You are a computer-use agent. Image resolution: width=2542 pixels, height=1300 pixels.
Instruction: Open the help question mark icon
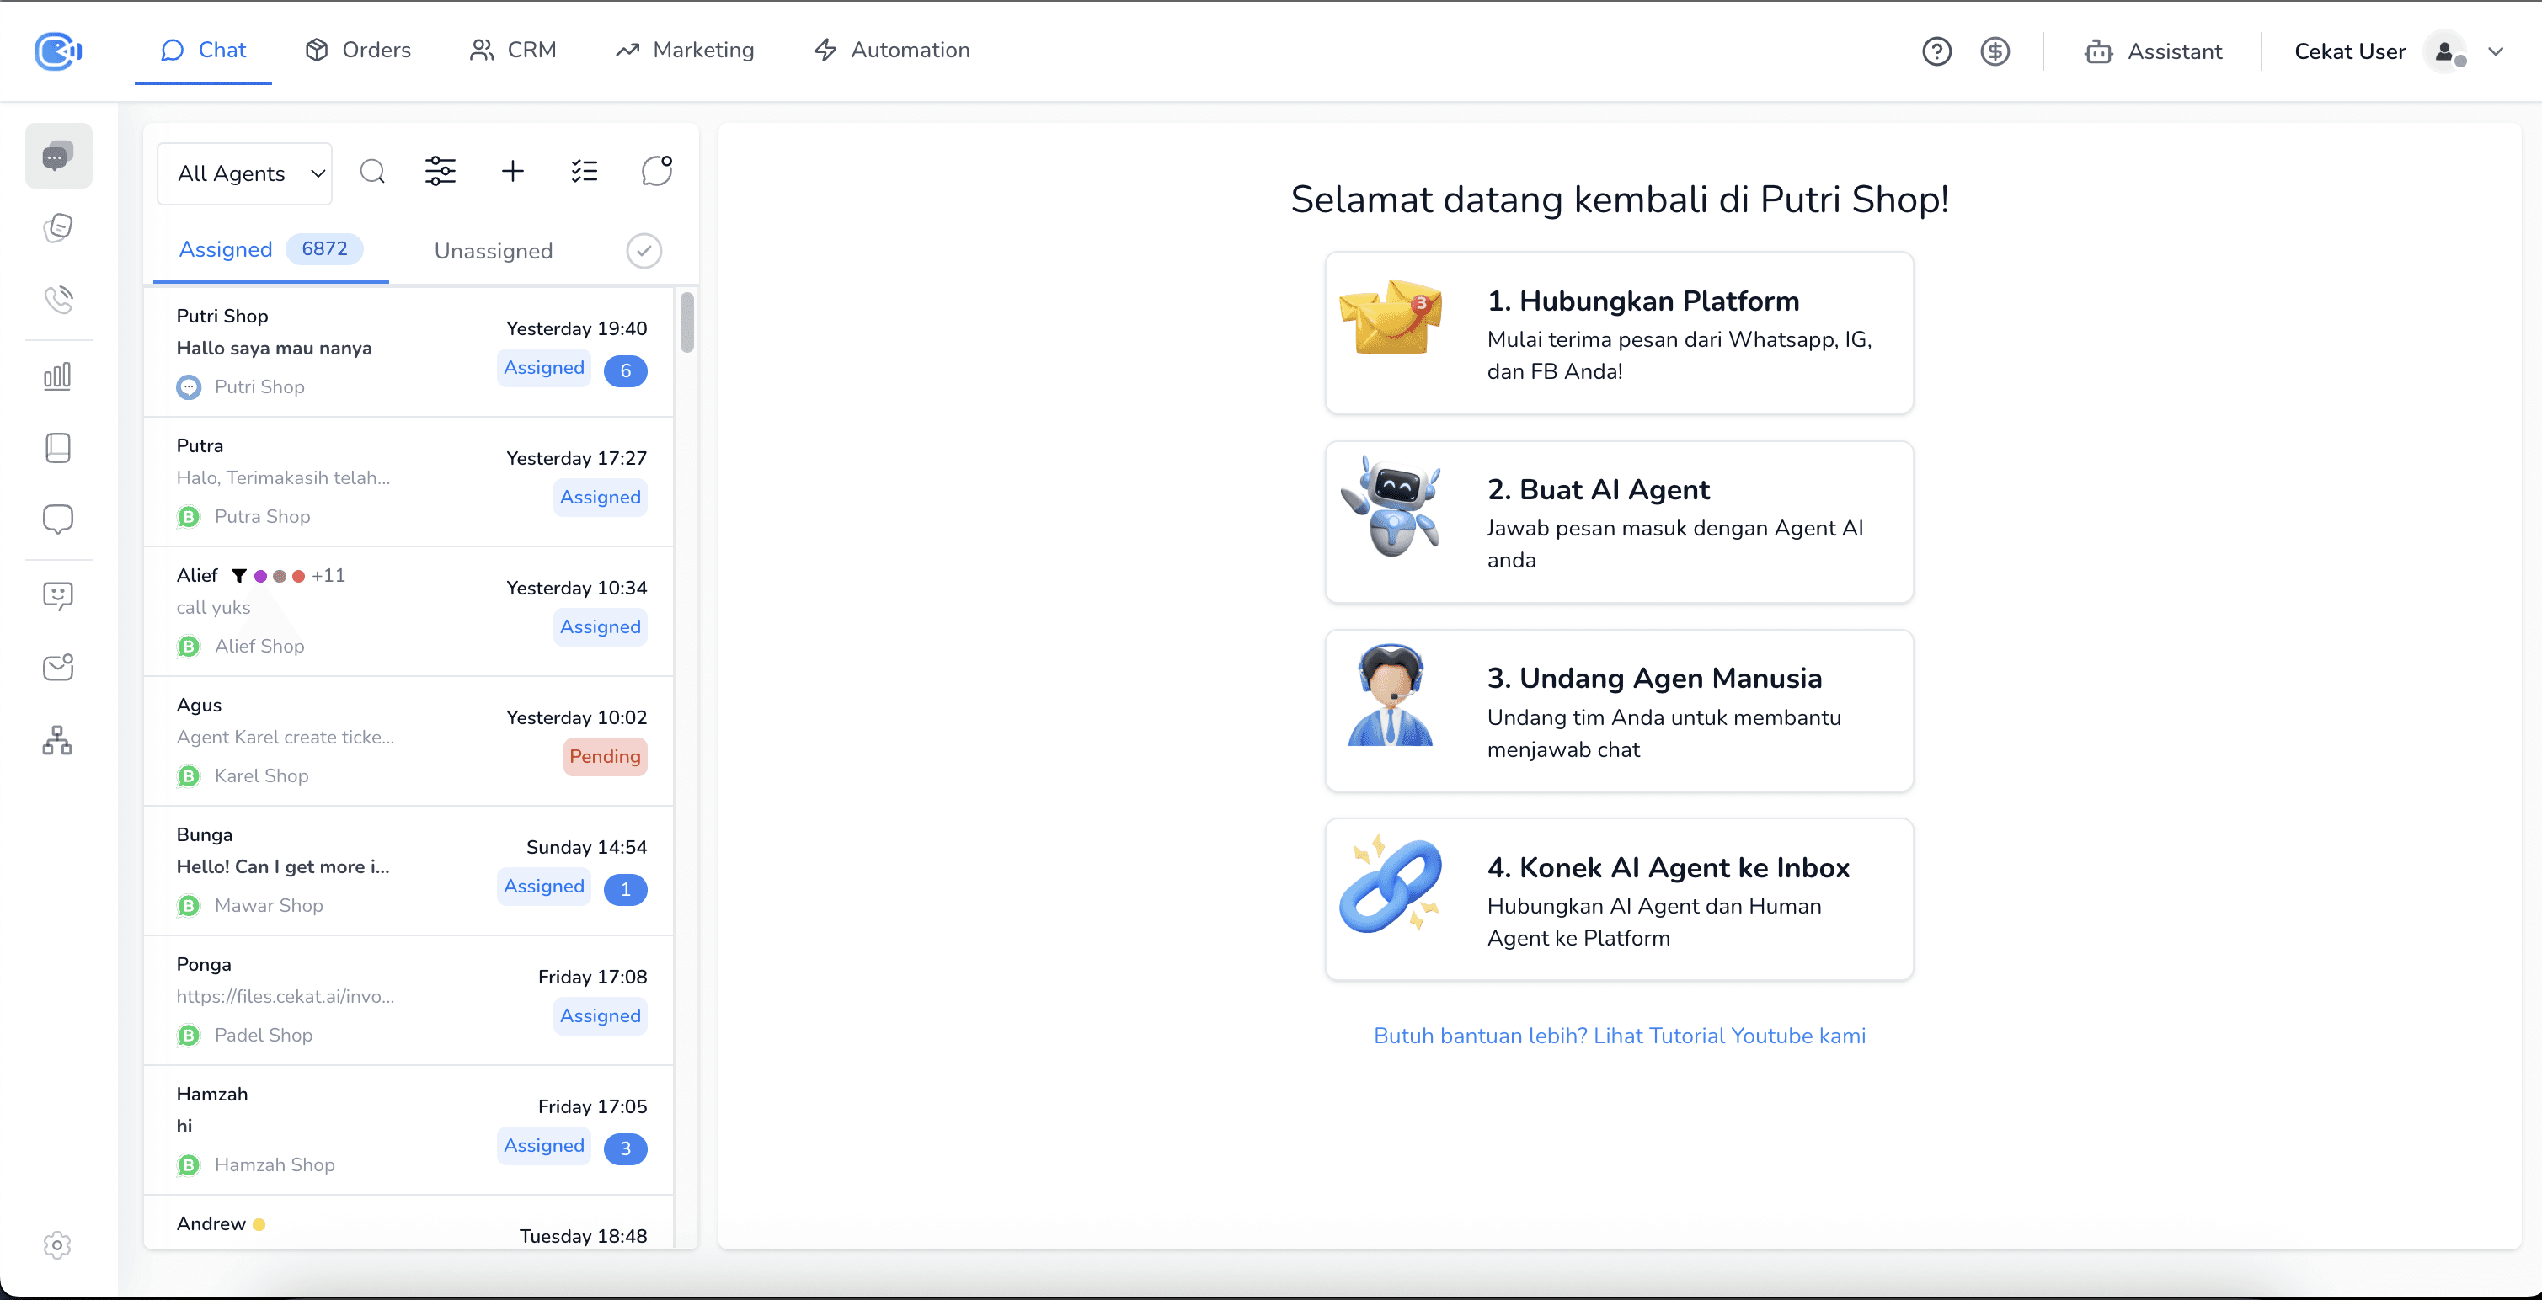[x=1936, y=51]
